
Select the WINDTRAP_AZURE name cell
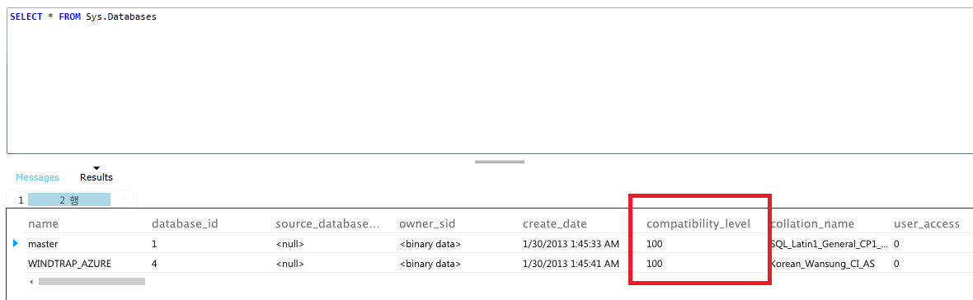click(x=69, y=264)
